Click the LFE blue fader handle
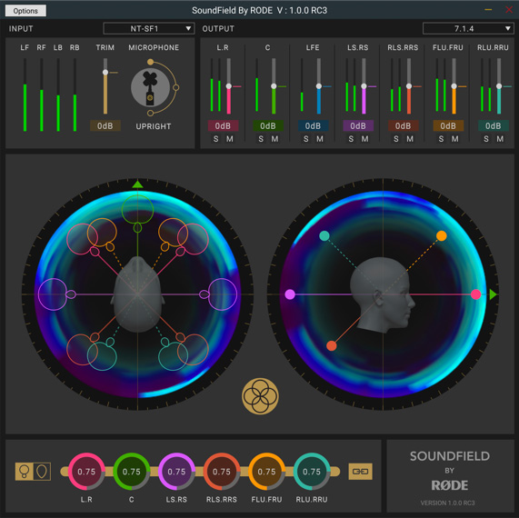 pyautogui.click(x=319, y=86)
